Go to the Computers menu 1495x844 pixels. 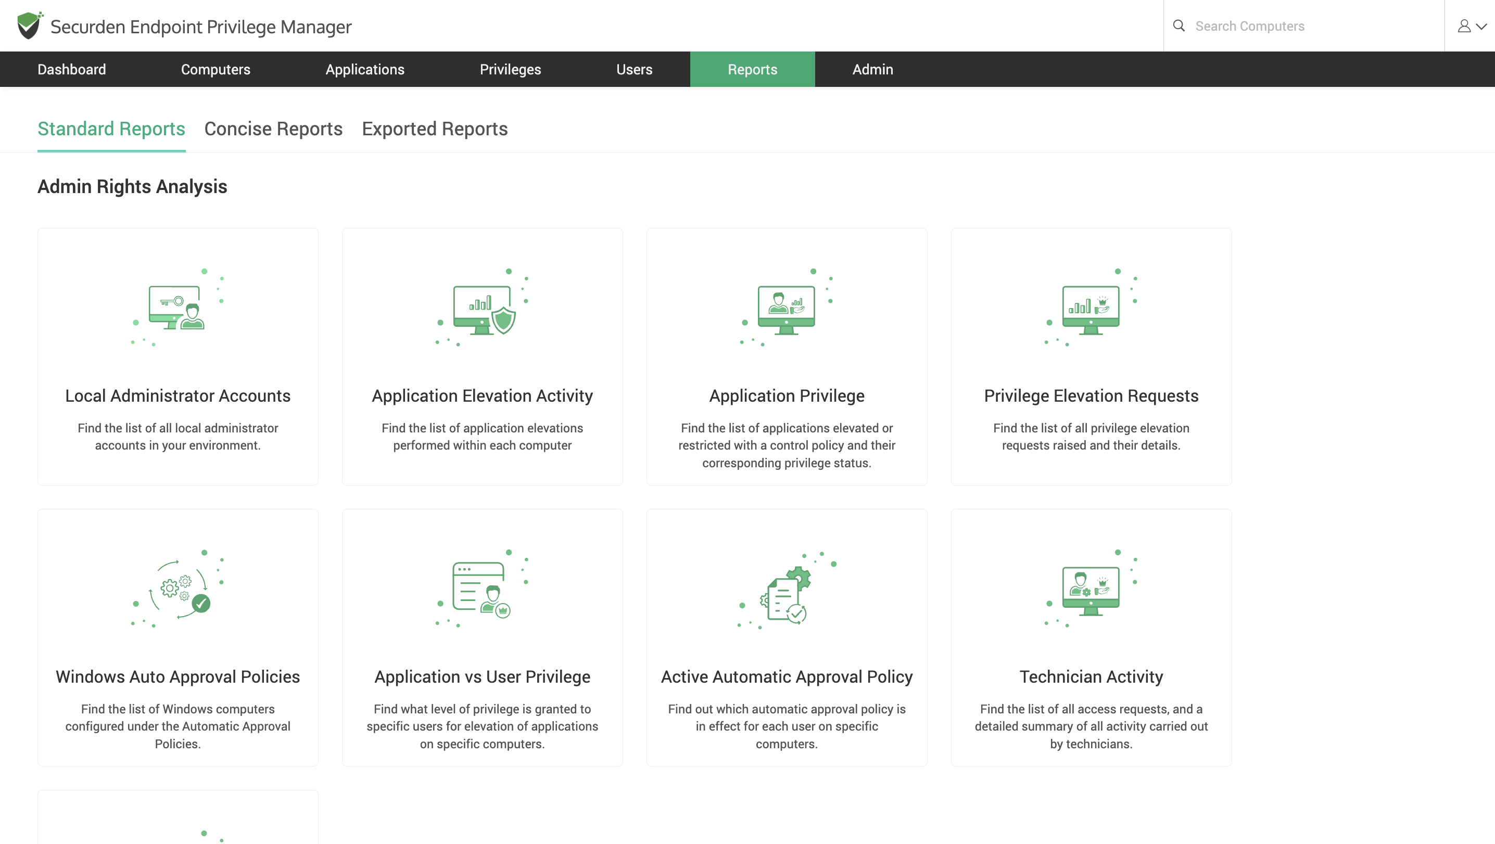coord(216,70)
